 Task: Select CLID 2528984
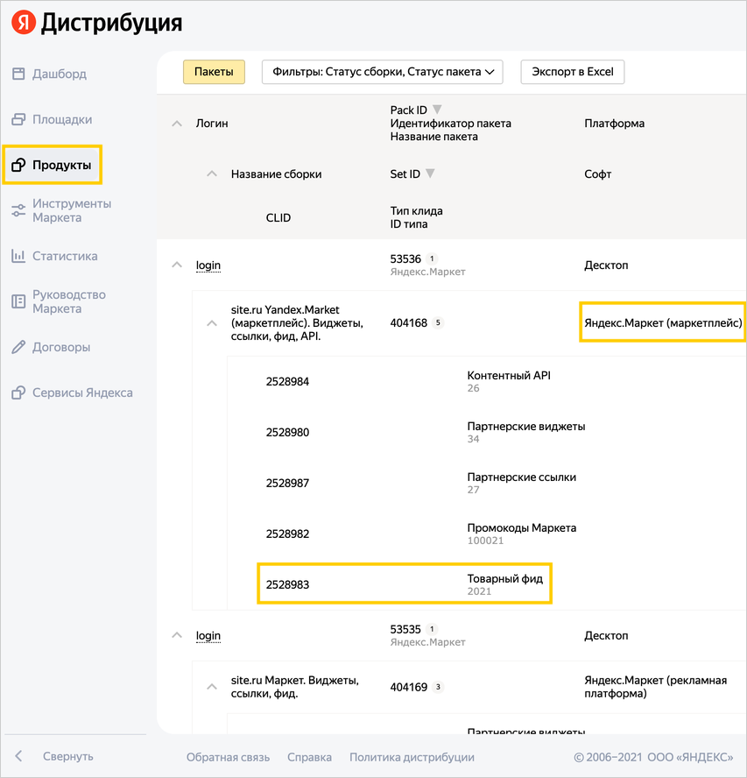(288, 382)
